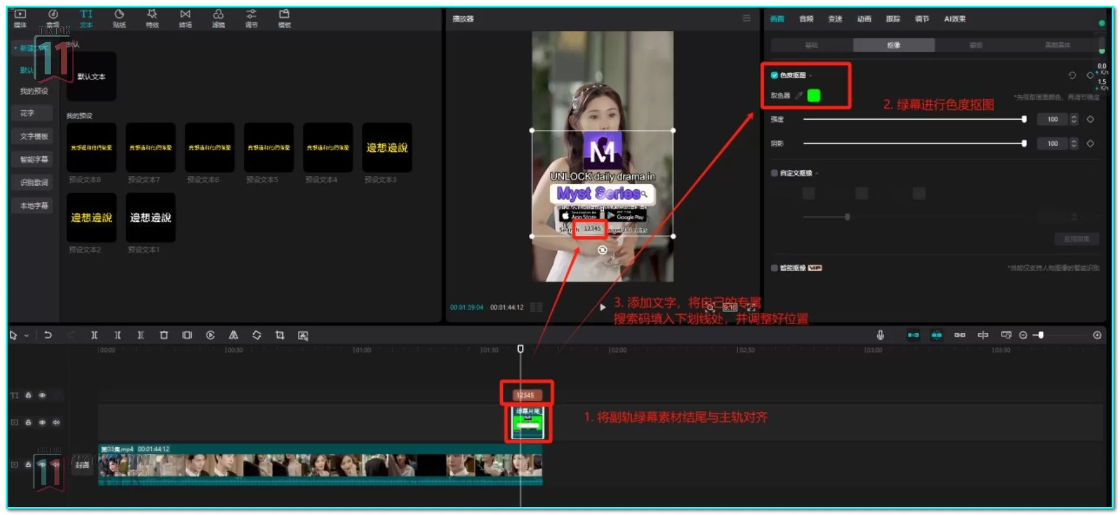
Task: Add keyframe for chroma key section
Action: (1090, 75)
